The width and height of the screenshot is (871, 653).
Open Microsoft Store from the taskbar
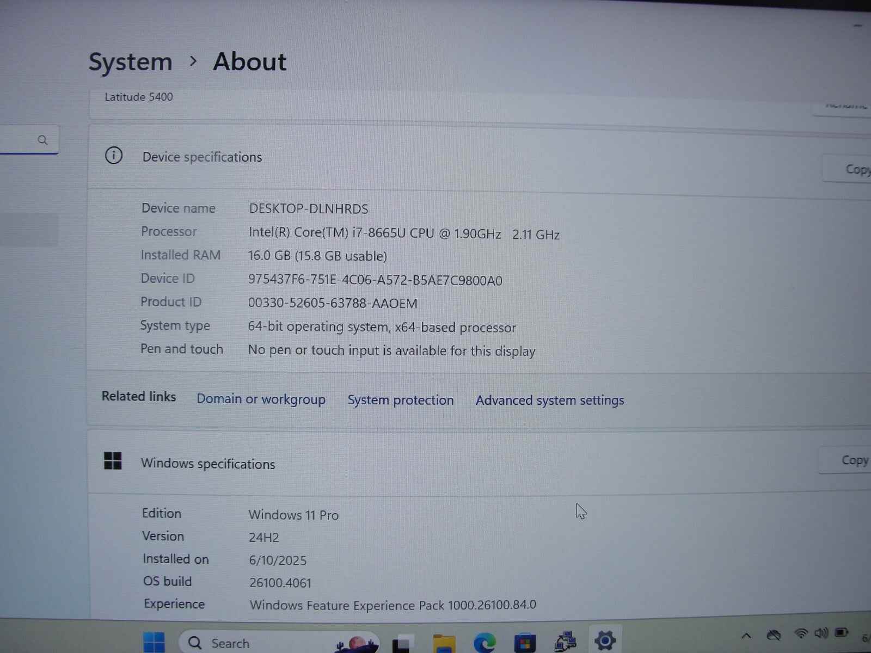tap(524, 642)
